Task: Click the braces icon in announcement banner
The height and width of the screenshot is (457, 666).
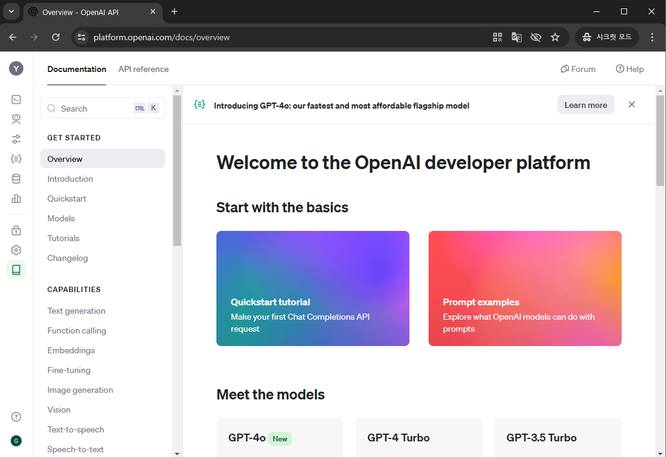Action: (200, 104)
